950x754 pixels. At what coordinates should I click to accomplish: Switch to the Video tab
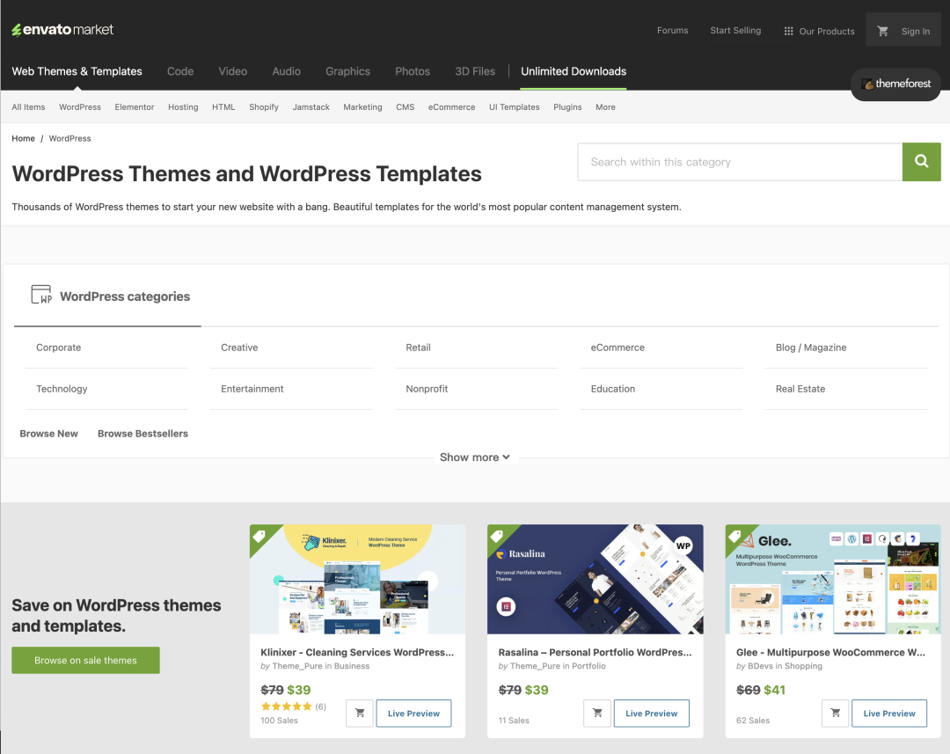pyautogui.click(x=232, y=71)
